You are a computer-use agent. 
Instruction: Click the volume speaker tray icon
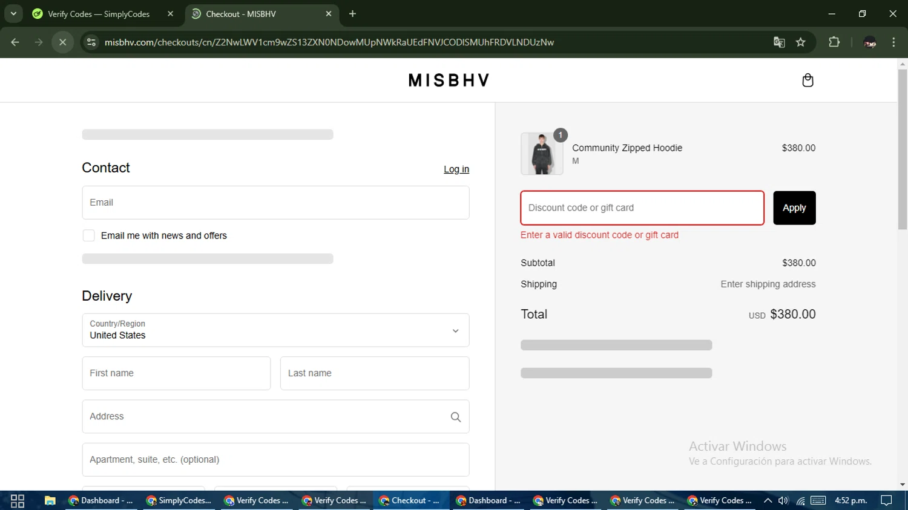[x=783, y=501]
